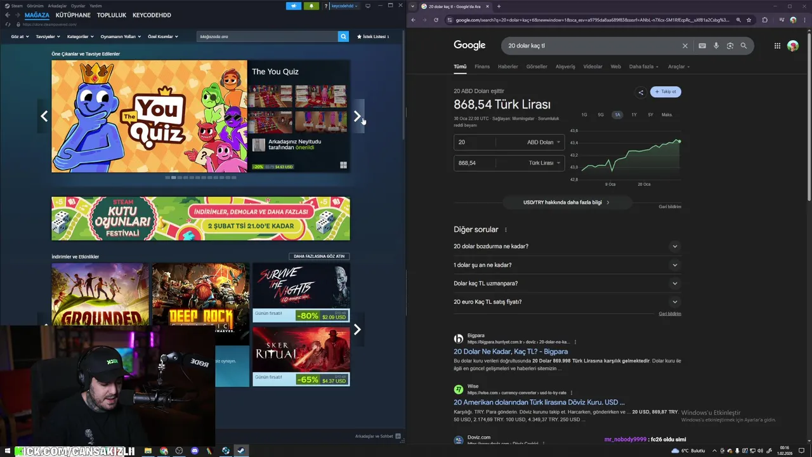The width and height of the screenshot is (812, 457).
Task: Open the Türk Lirası currency dropdown
Action: click(544, 162)
